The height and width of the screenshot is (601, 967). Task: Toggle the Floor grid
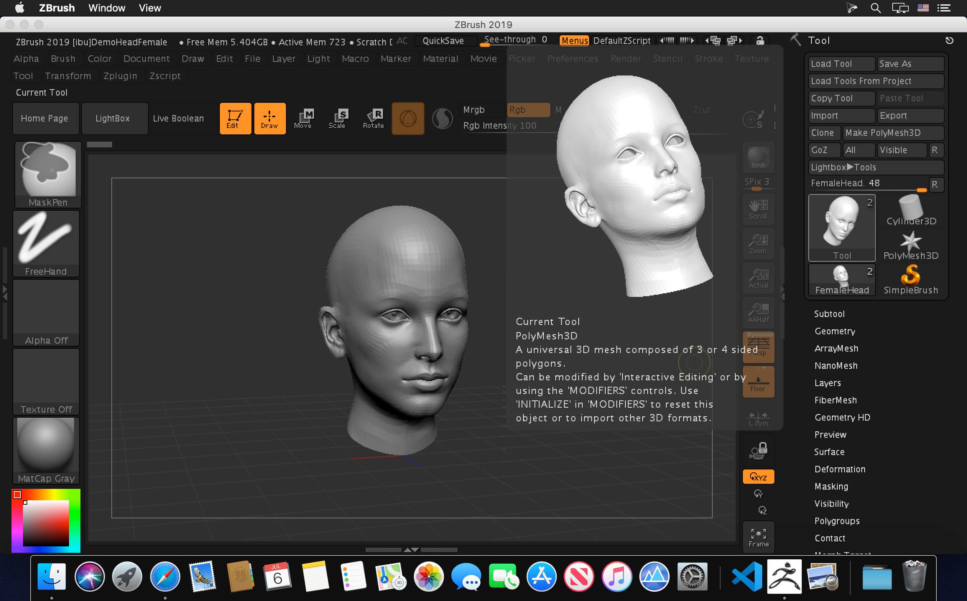(759, 382)
